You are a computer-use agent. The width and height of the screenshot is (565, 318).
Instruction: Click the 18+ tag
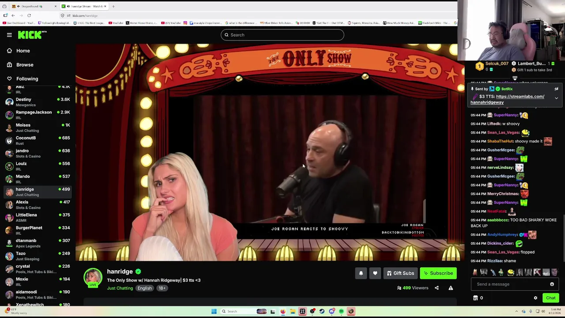click(162, 288)
